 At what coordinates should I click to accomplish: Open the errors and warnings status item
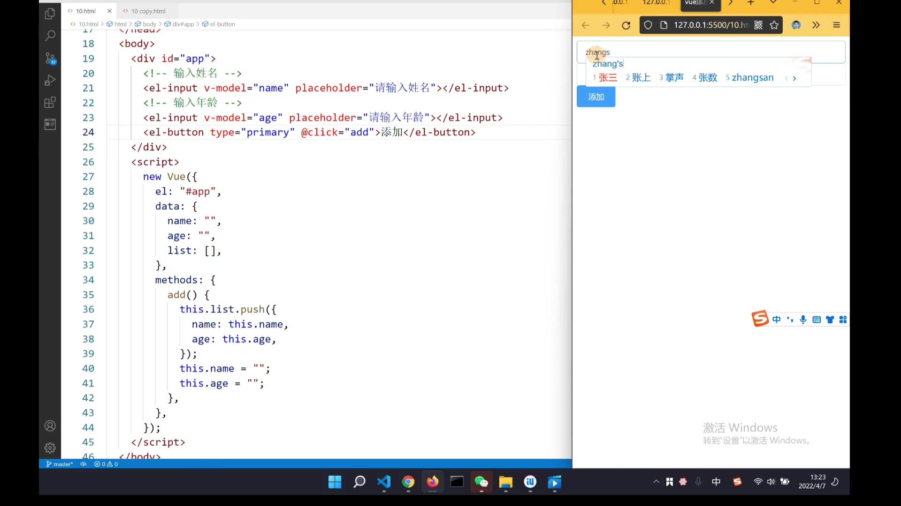tap(106, 464)
